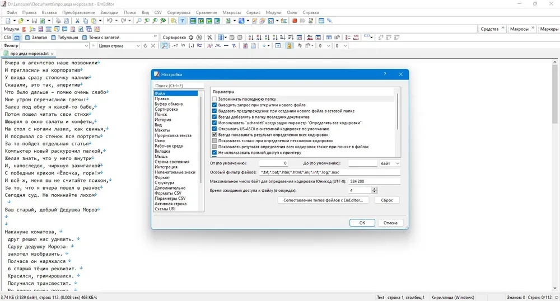Toggle the filter bar magnifier search icon
Viewport: 560px width, 301px height.
point(164,46)
